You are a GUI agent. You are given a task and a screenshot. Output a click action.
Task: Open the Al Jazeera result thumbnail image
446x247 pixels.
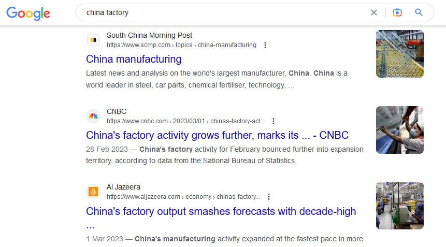pyautogui.click(x=399, y=206)
